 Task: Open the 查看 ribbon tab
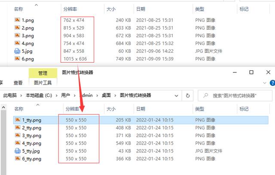[18, 83]
